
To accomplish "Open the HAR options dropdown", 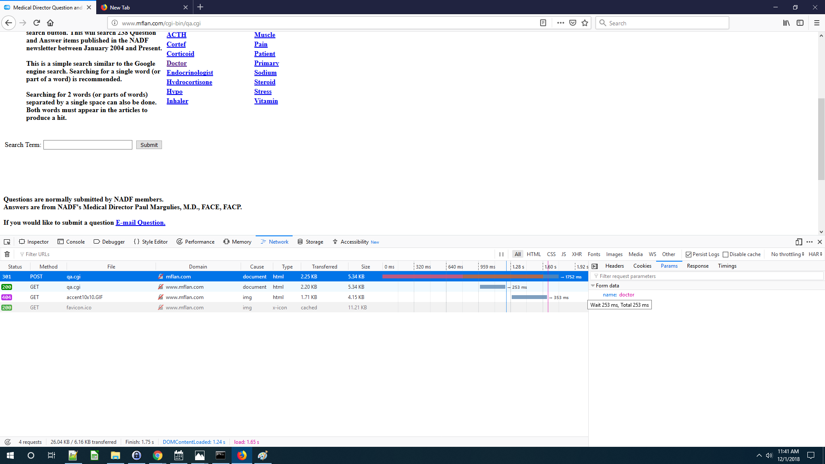I will coord(815,254).
